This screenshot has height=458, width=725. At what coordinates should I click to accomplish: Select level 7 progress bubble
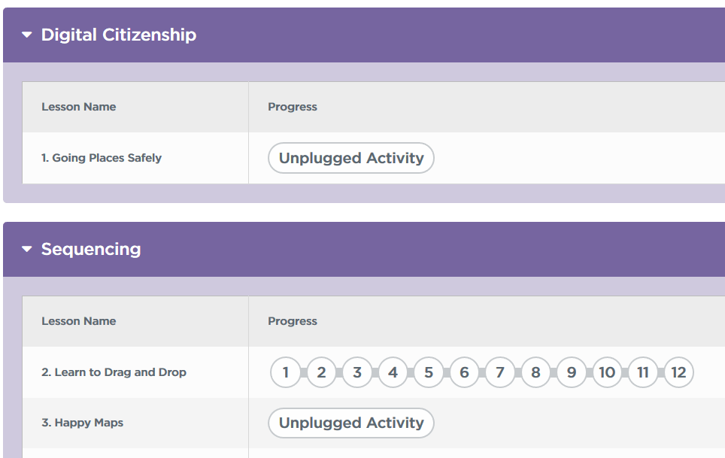500,372
